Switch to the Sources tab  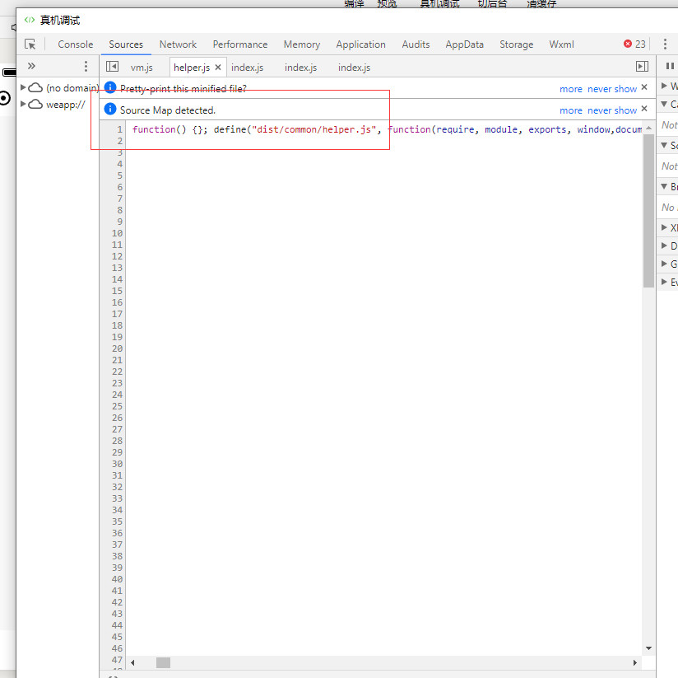tap(126, 44)
